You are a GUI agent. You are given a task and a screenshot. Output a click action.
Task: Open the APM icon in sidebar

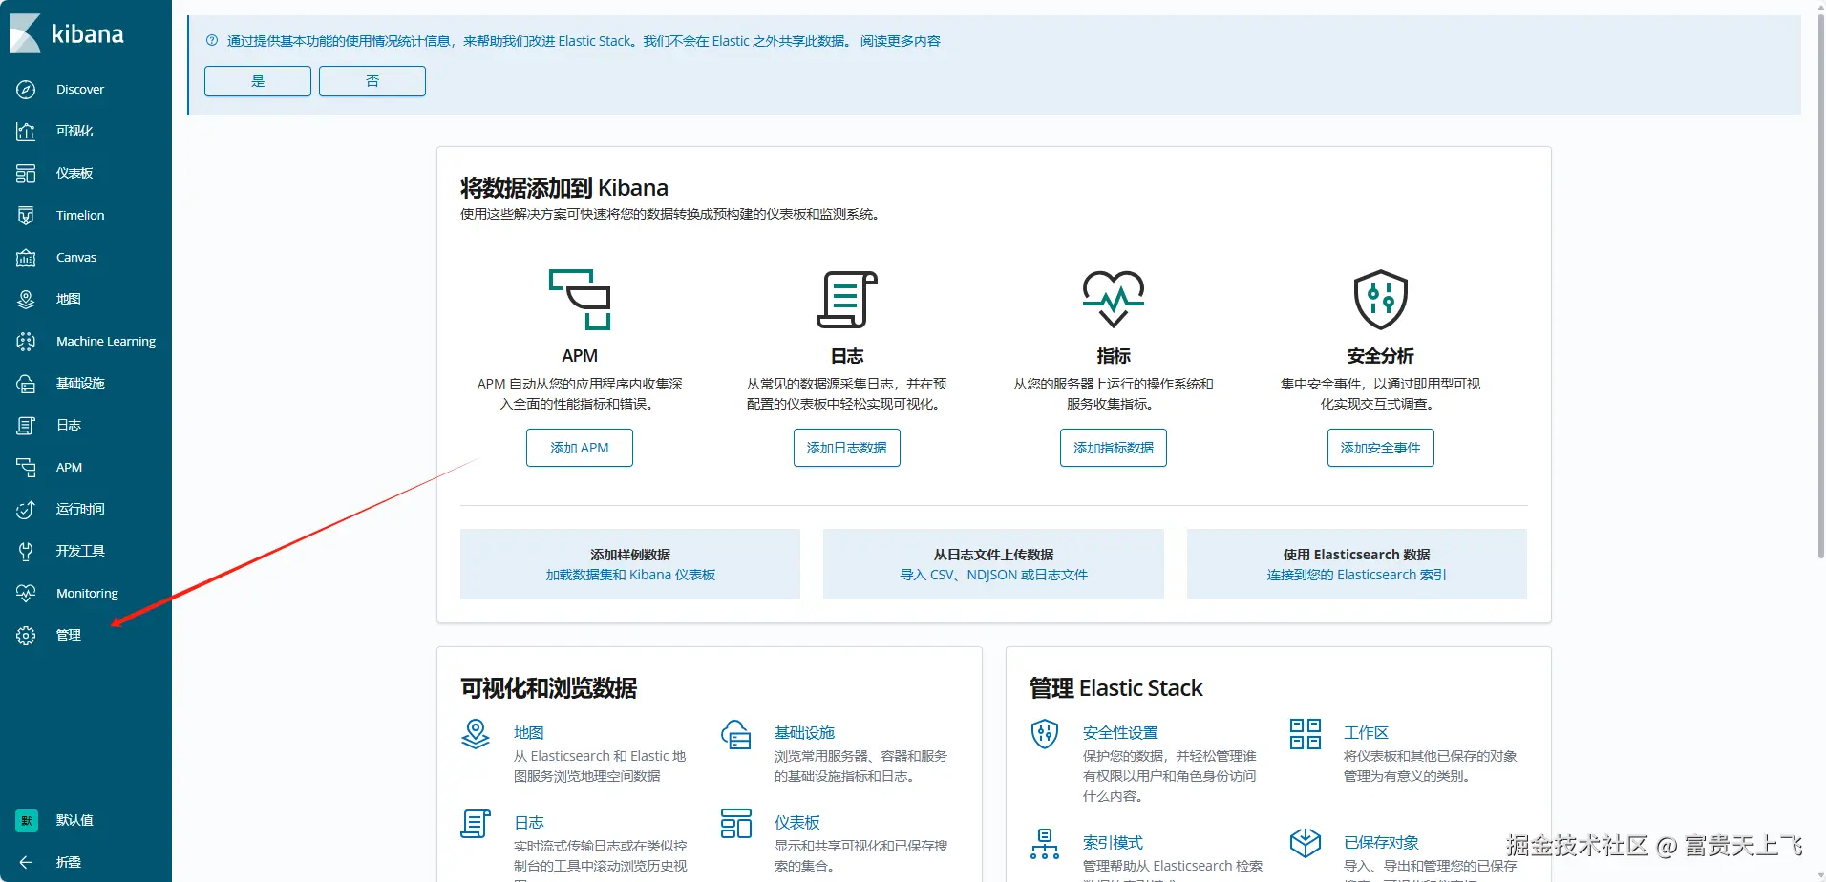(26, 468)
